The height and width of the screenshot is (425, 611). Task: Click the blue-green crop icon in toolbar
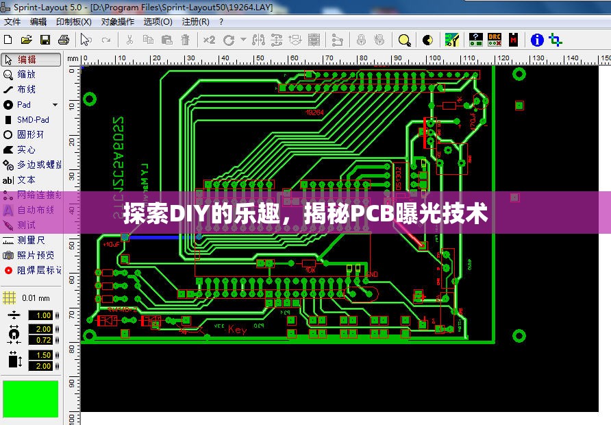(556, 40)
